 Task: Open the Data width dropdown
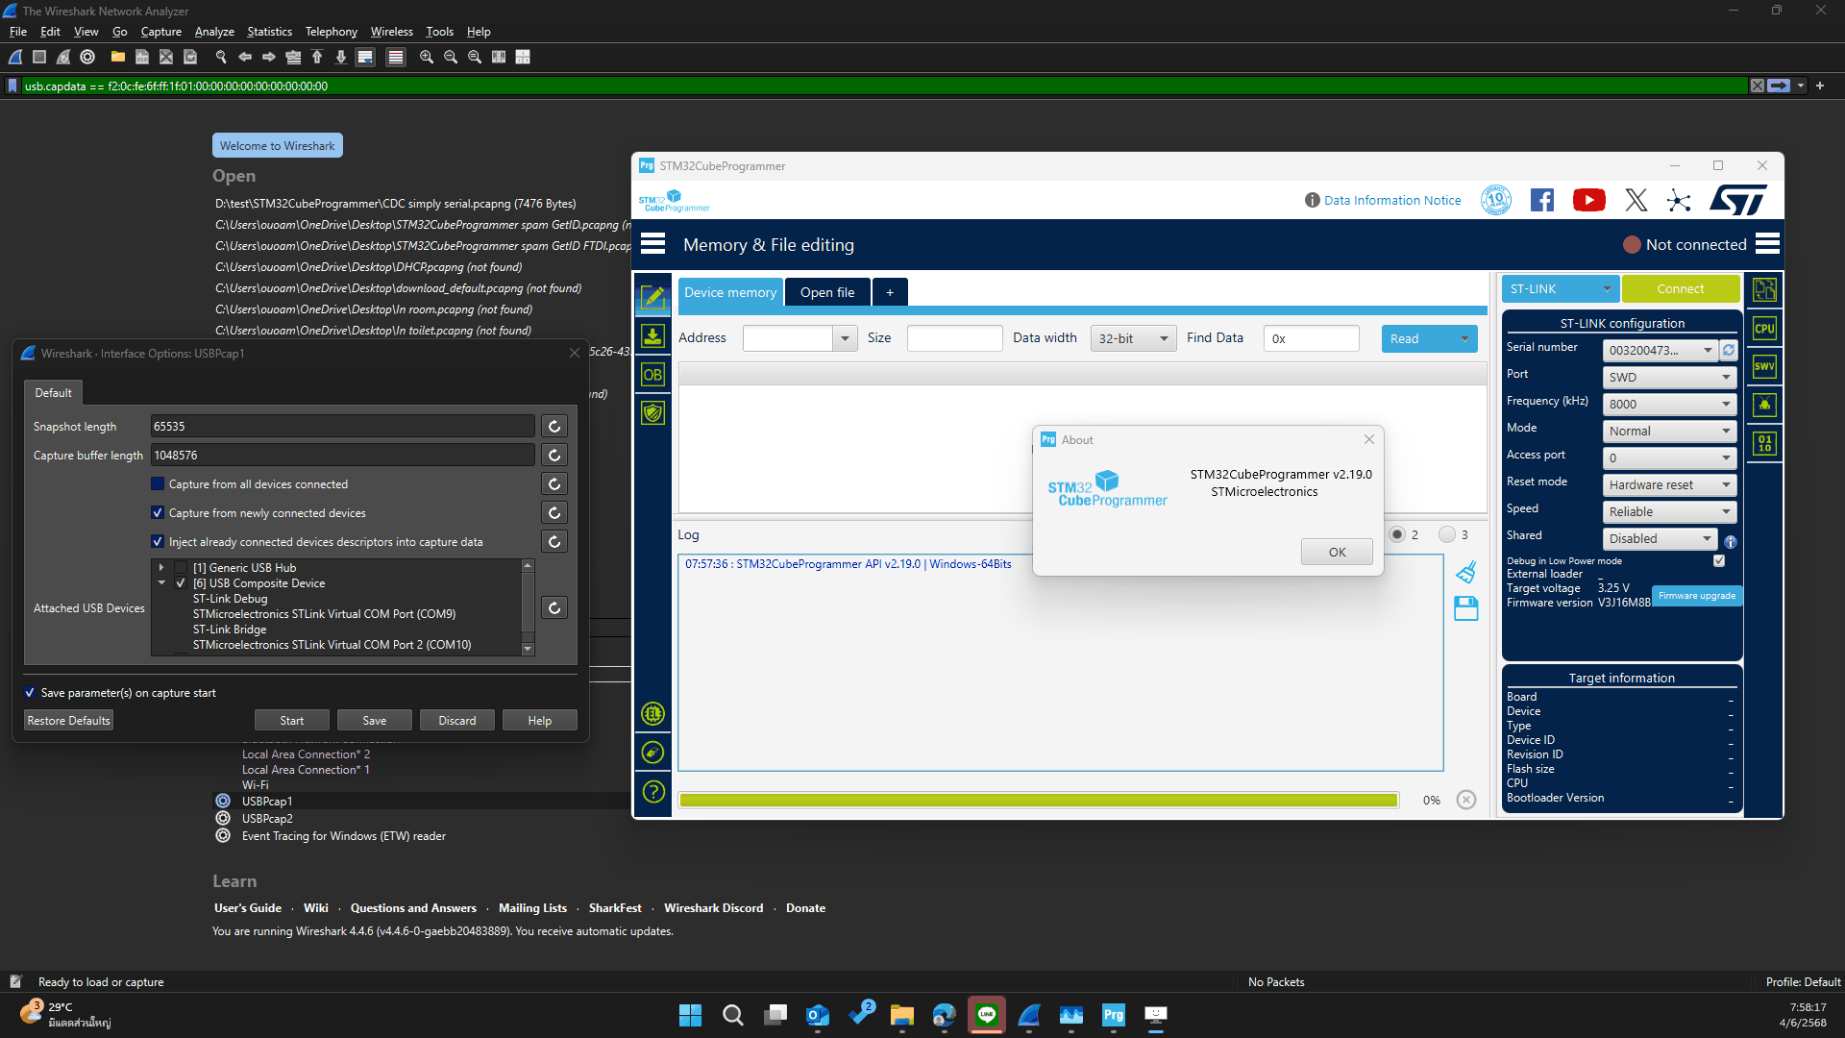tap(1132, 338)
